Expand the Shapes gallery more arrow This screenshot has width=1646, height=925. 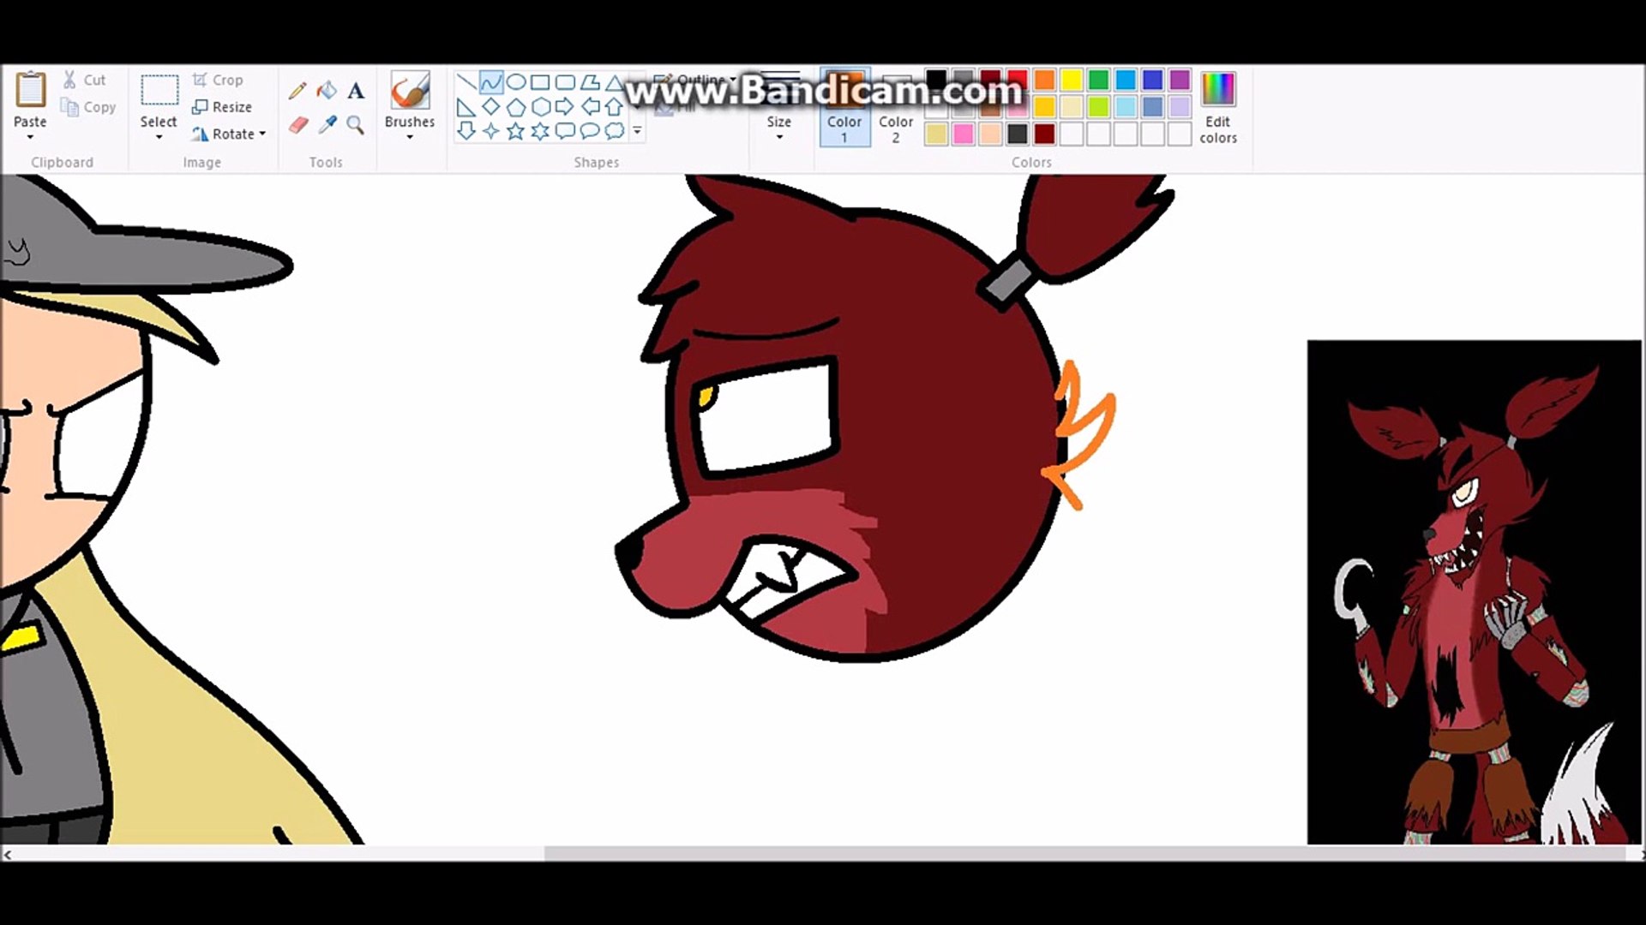(637, 131)
